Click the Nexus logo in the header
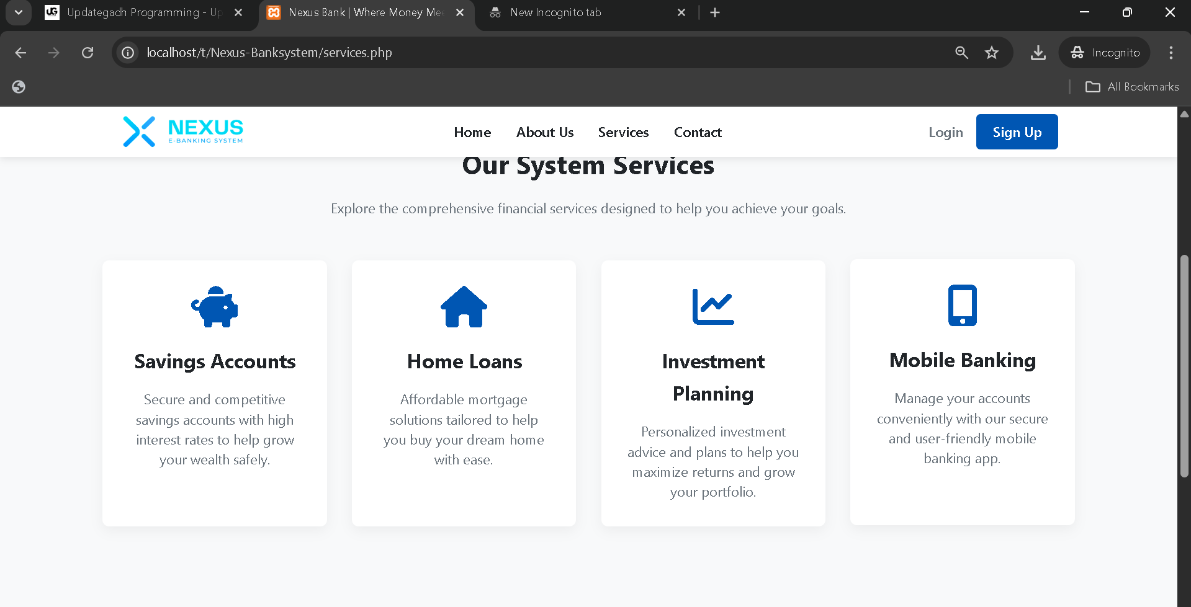The width and height of the screenshot is (1191, 607). coord(183,131)
